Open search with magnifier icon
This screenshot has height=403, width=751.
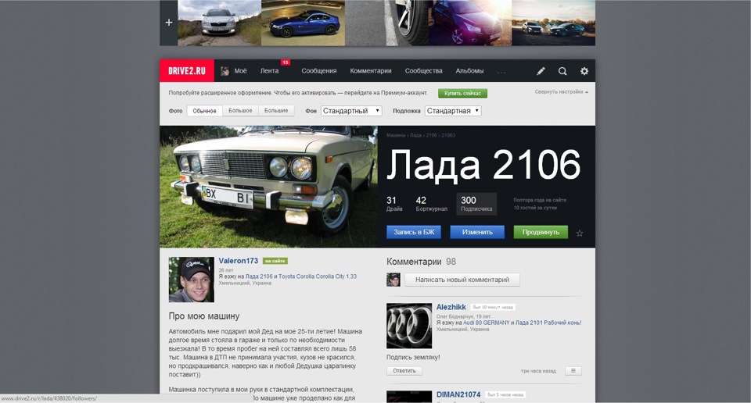click(x=562, y=71)
